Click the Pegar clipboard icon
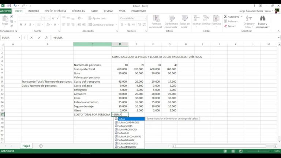 point(5,19)
